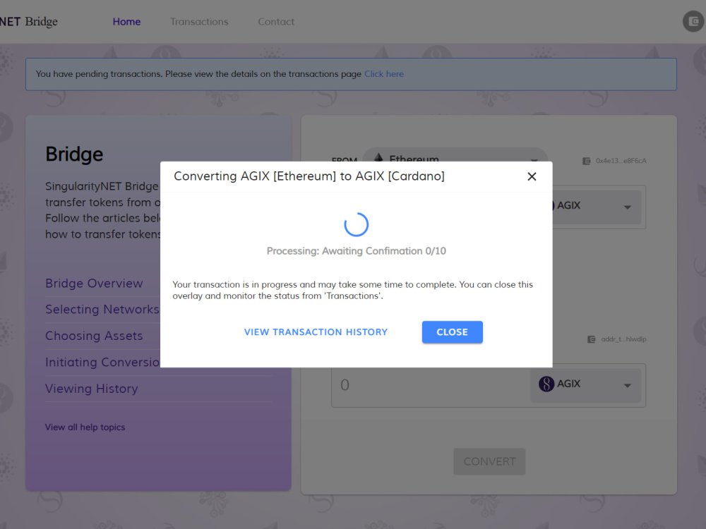Image resolution: width=706 pixels, height=529 pixels.
Task: Open the Contact nav item
Action: (x=276, y=22)
